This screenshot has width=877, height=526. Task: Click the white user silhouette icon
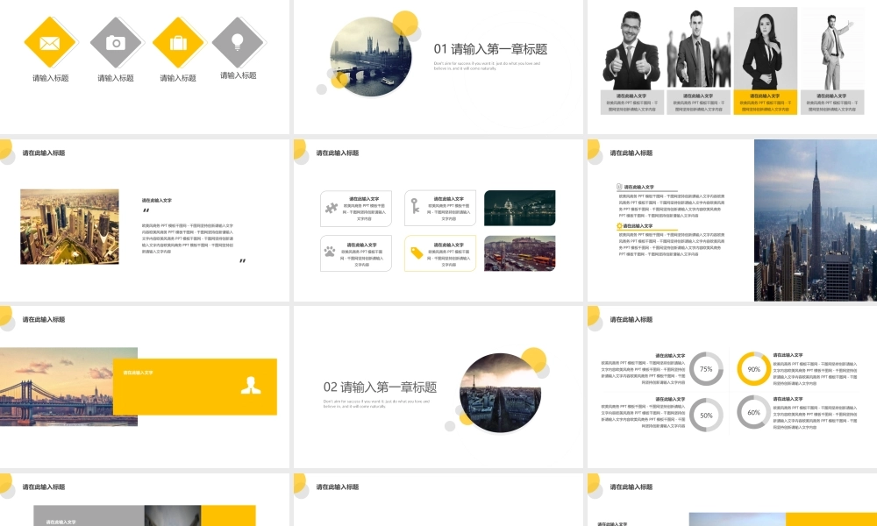pos(251,386)
